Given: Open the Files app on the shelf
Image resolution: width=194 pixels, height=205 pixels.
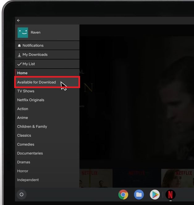Looking at the screenshot, I should (139, 195).
